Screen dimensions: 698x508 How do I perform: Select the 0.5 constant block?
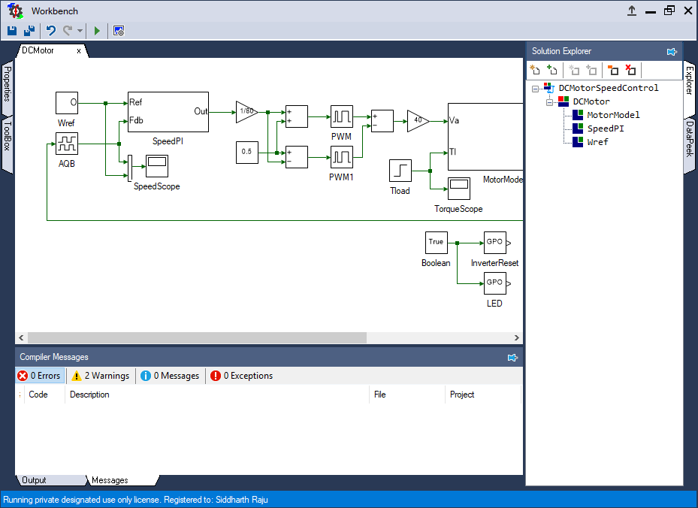[x=247, y=153]
